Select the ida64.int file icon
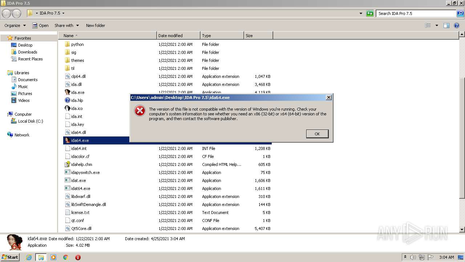This screenshot has height=262, width=465. click(x=67, y=148)
